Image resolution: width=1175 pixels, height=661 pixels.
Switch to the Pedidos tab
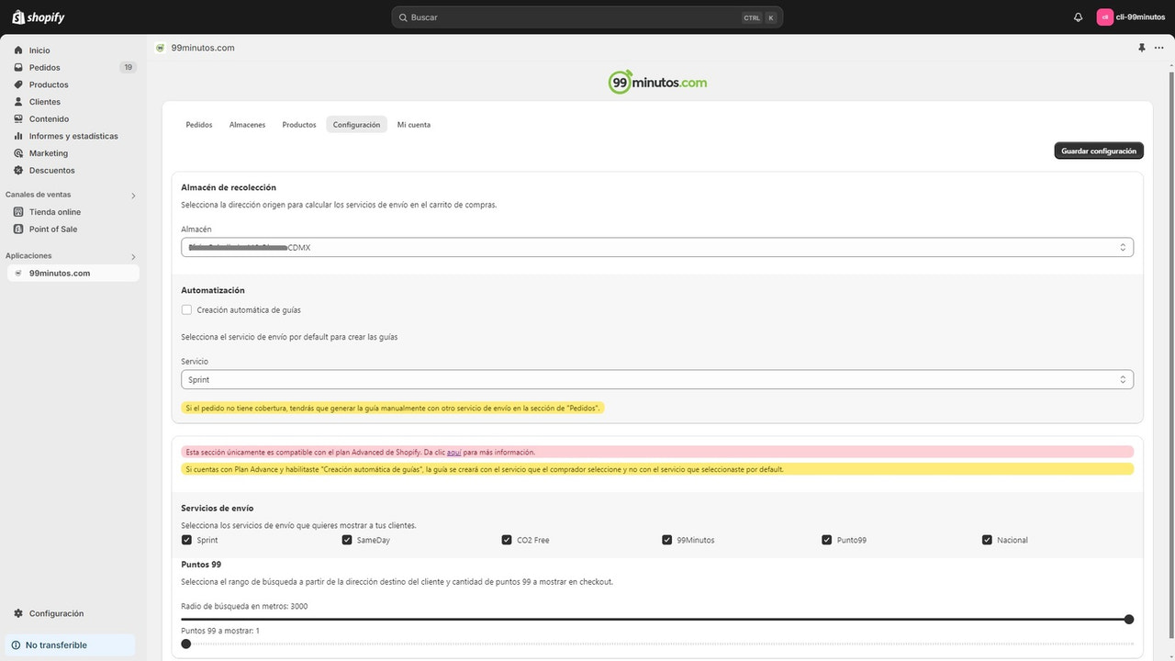[x=199, y=125]
